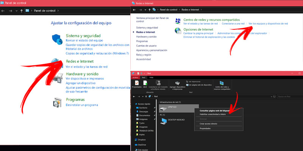
Task: Open Ver los equipos y dispositivos de red
Action: 268,24
